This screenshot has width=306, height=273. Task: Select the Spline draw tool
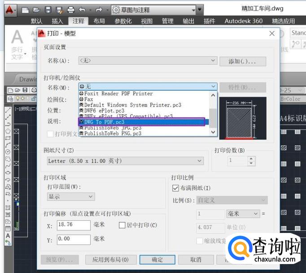8,166
